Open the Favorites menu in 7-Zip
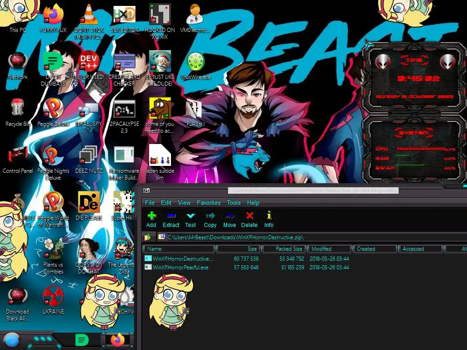Screen dimensions: 467x350 [208, 203]
